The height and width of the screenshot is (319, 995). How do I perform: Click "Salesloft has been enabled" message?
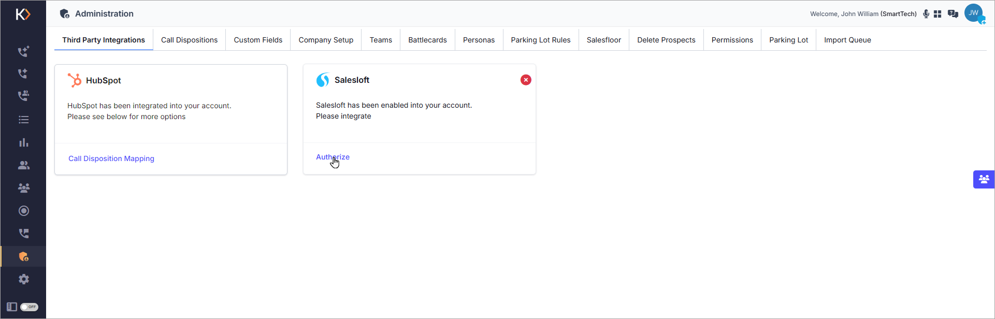[394, 105]
